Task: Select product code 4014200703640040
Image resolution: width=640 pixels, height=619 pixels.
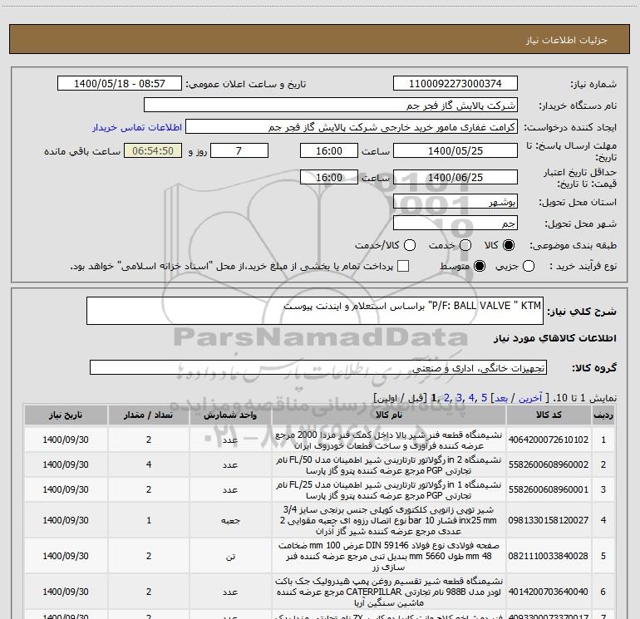Action: pyautogui.click(x=549, y=592)
